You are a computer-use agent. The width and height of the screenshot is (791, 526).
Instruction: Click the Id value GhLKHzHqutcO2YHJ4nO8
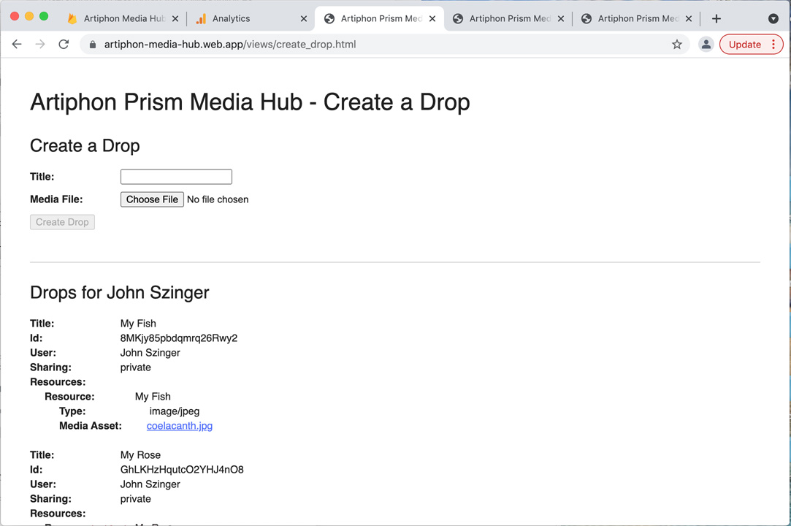(182, 470)
